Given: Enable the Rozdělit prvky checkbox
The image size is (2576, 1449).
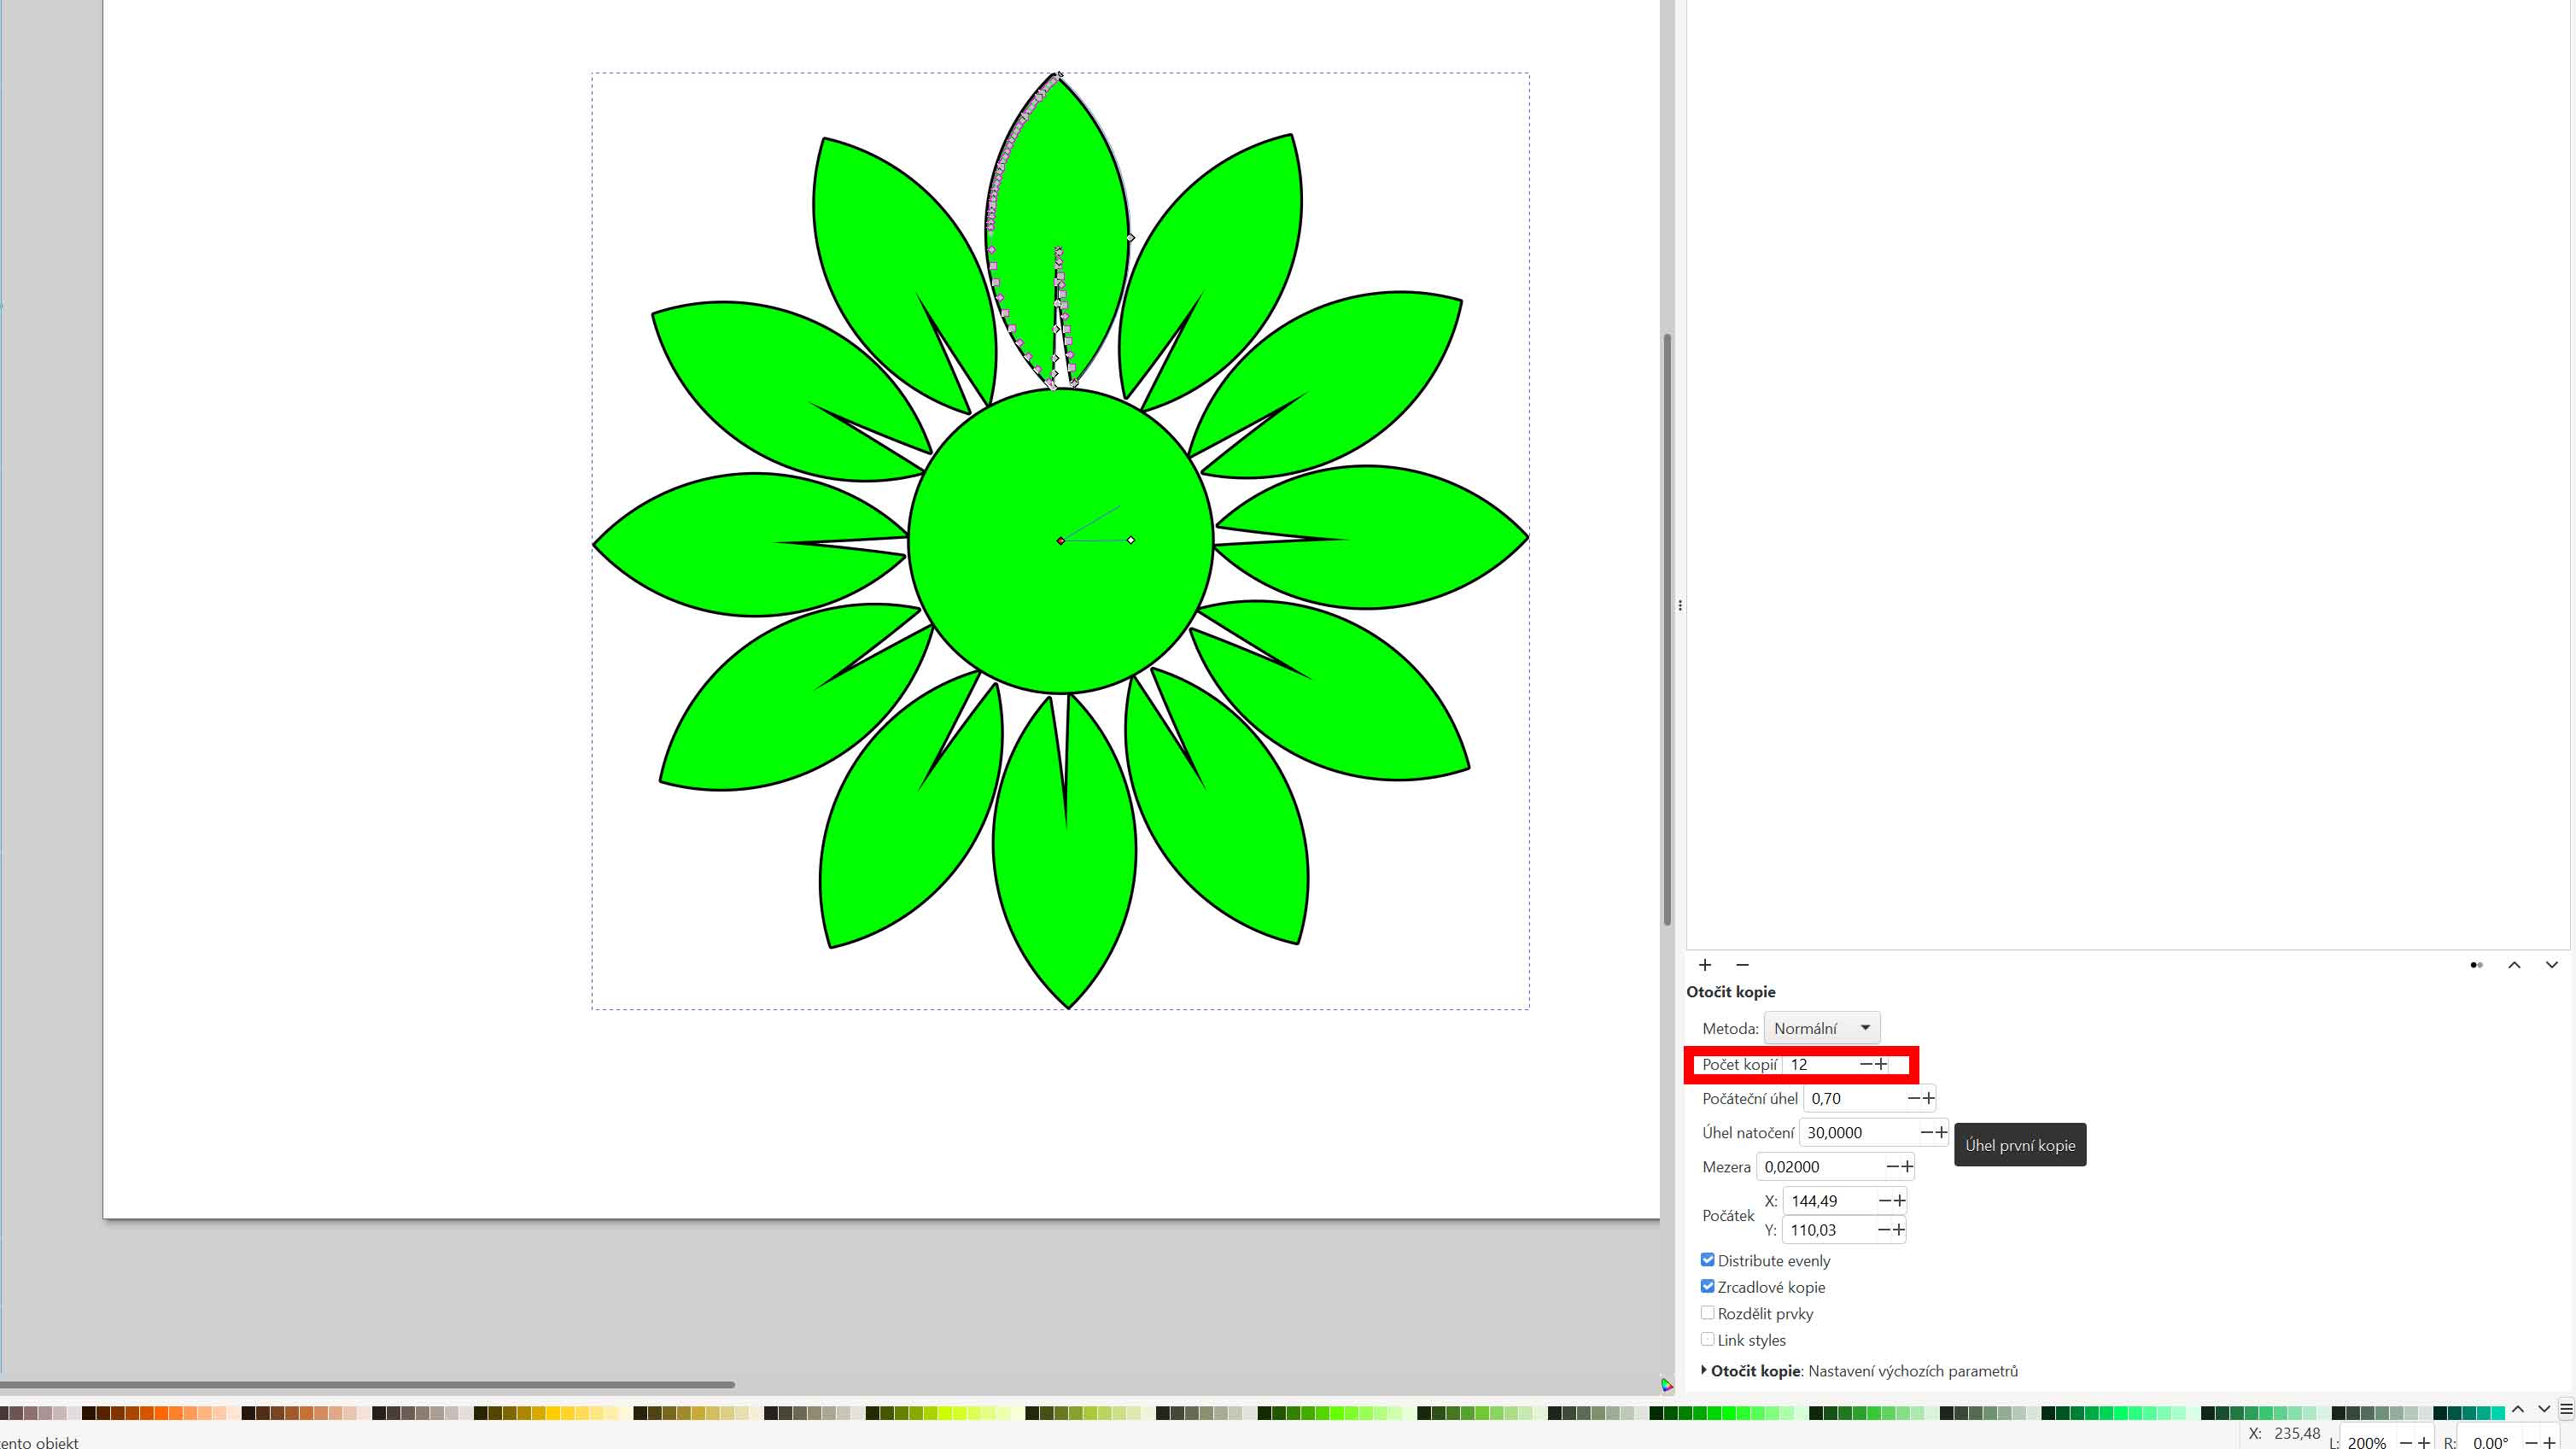Looking at the screenshot, I should 1708,1313.
